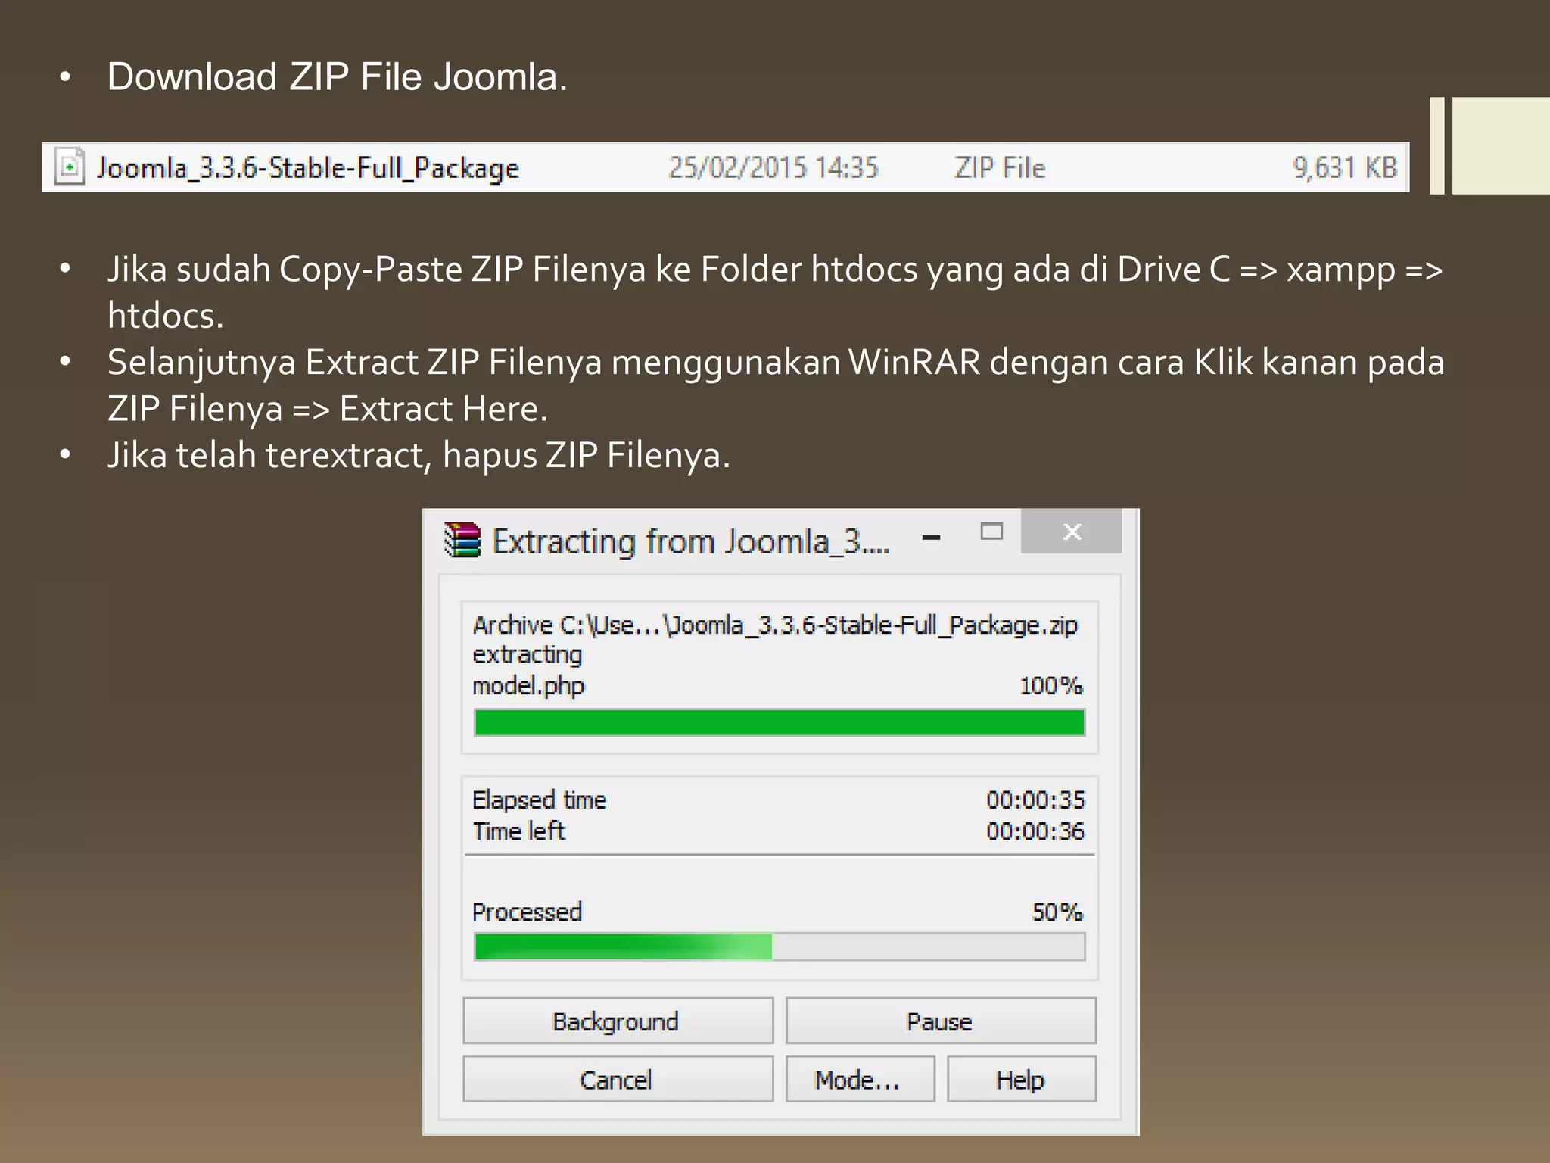Click the Background button in WinRAR dialog

(618, 1021)
